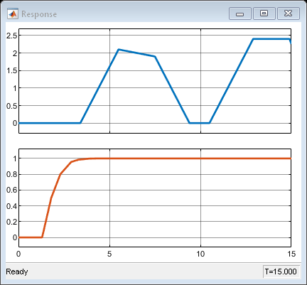
Task: Minimize the Response window
Action: pyautogui.click(x=240, y=14)
